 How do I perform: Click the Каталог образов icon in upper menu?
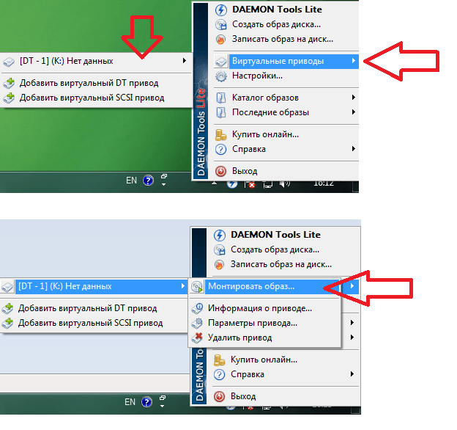click(x=221, y=98)
